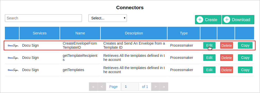Jump to last page with double-right arrow
The image size is (260, 93).
click(164, 87)
